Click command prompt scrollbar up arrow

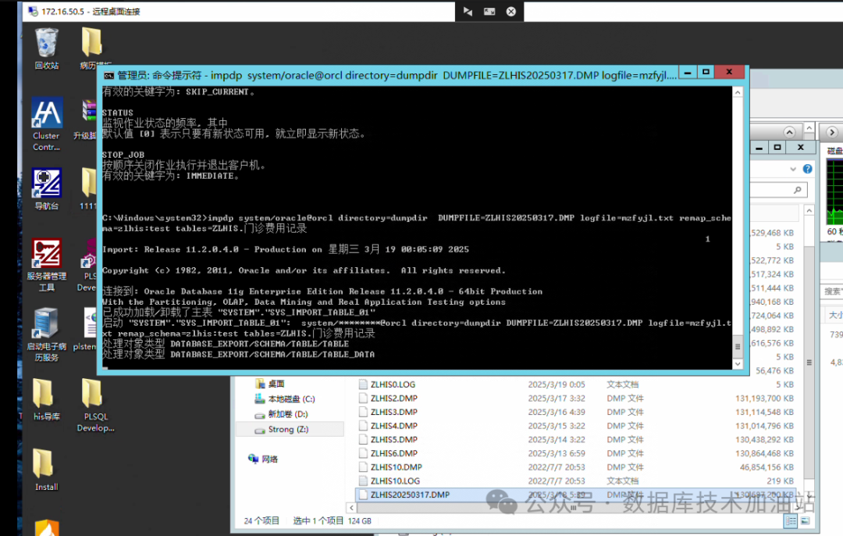pos(738,92)
